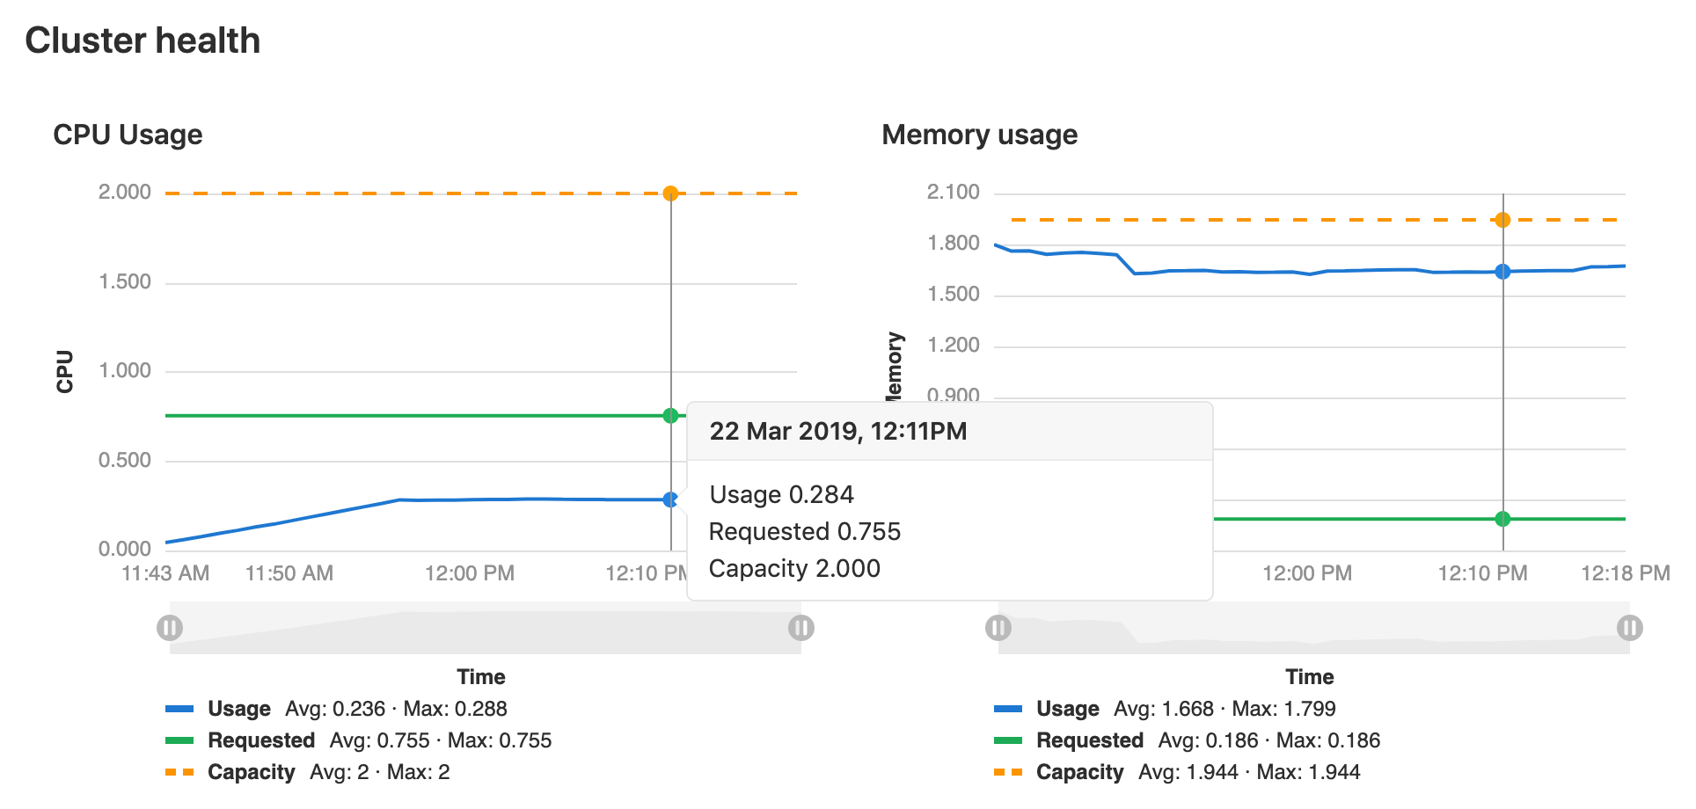Expand the Memory usage chart title

tap(979, 134)
